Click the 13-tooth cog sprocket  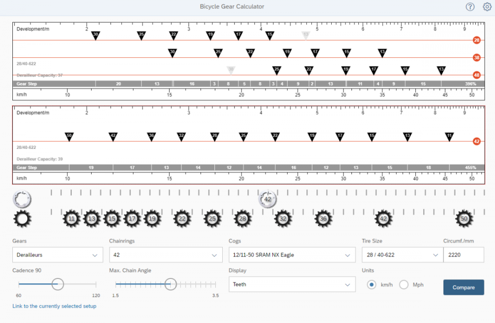92,219
